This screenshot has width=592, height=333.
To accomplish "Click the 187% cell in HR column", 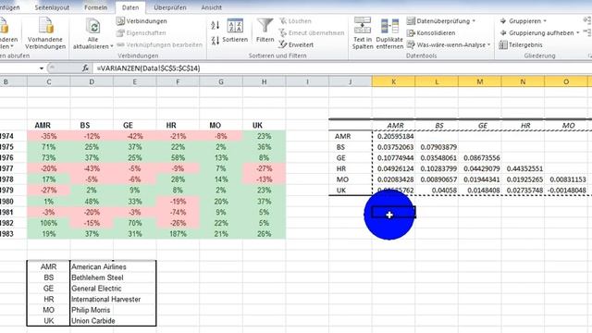I will [178, 234].
